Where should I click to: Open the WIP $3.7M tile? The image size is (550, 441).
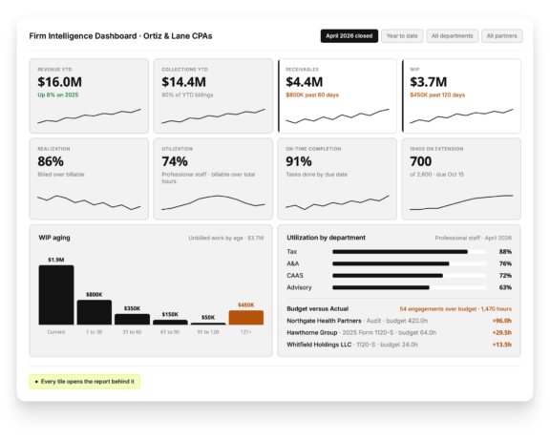(461, 96)
